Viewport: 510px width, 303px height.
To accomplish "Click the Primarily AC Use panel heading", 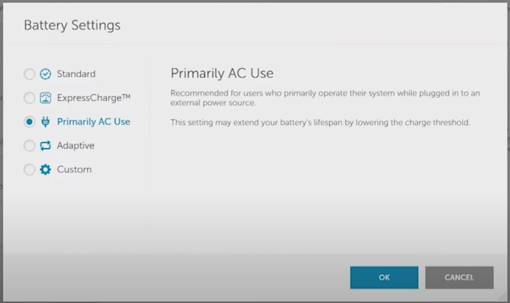I will click(222, 74).
